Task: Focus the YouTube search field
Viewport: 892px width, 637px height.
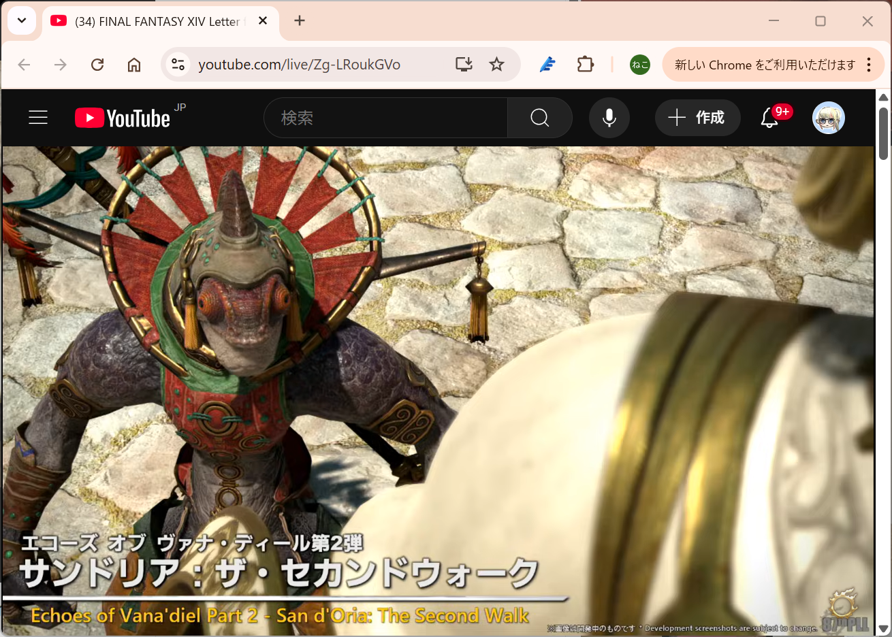Action: [x=385, y=118]
